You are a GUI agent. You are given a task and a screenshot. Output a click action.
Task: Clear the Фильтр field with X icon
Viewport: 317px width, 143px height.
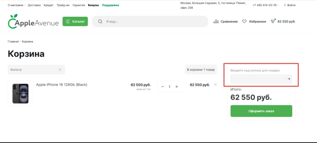pyautogui.click(x=60, y=70)
